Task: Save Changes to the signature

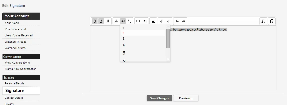Action: click(x=159, y=98)
